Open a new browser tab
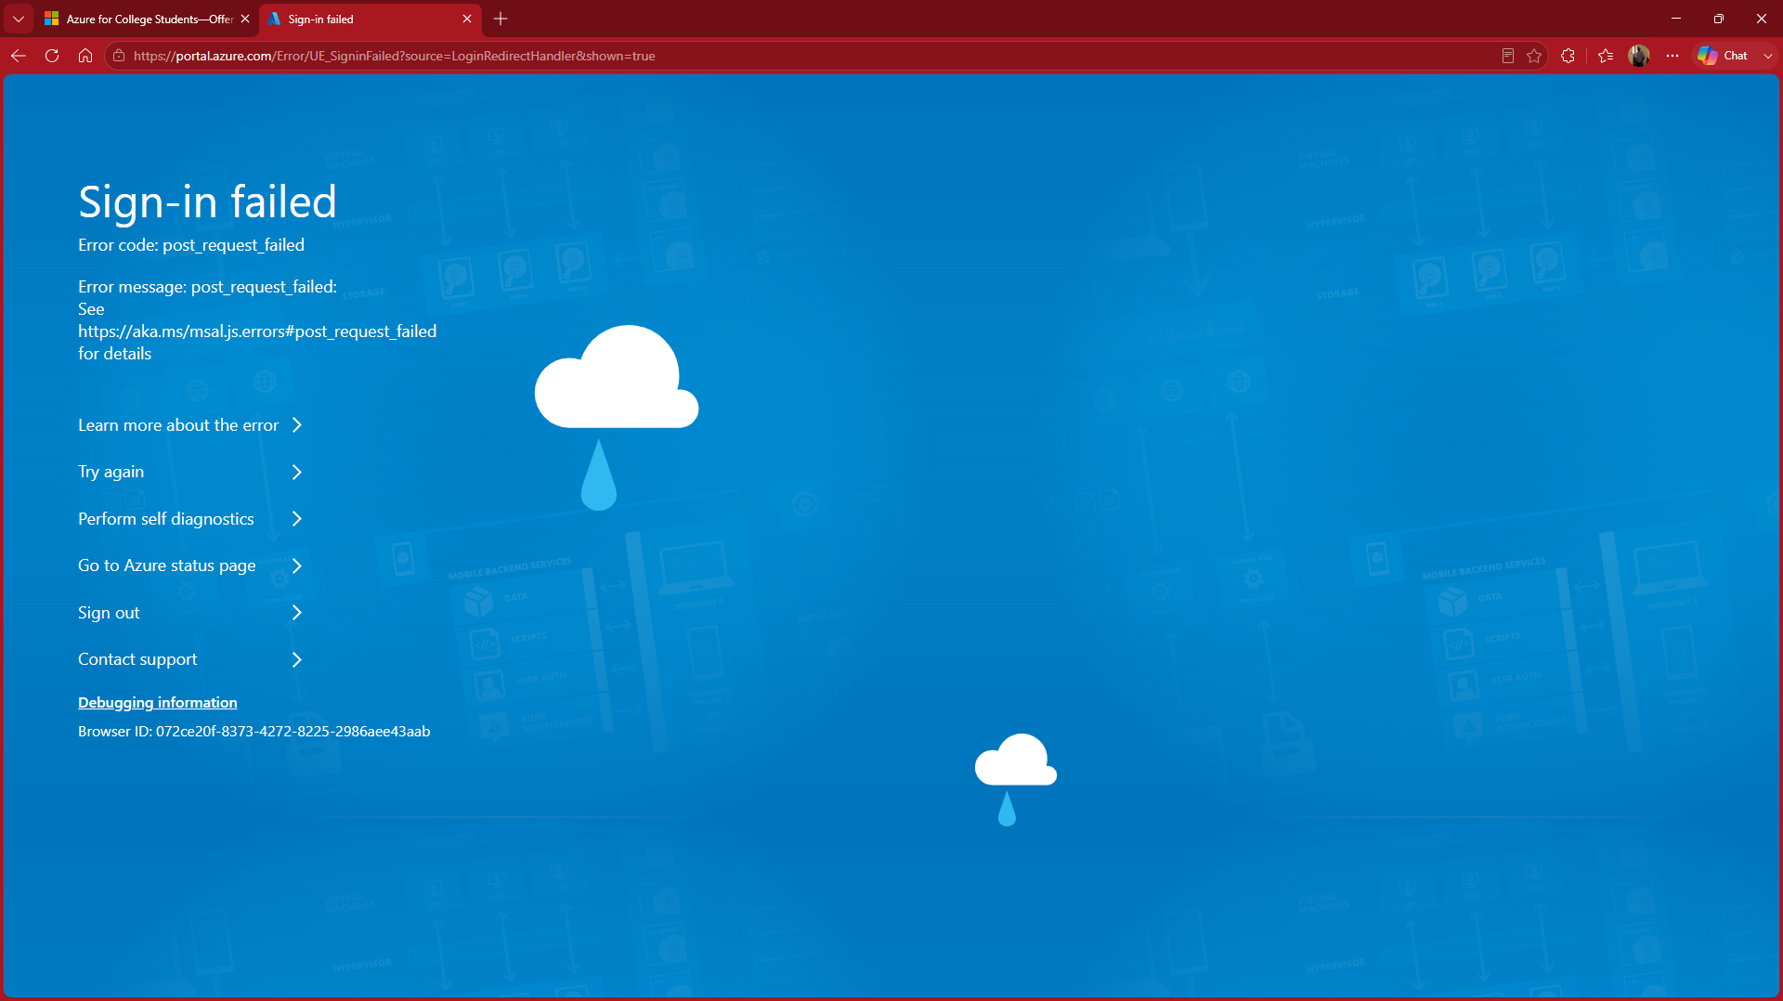This screenshot has height=1001, width=1783. click(x=501, y=19)
